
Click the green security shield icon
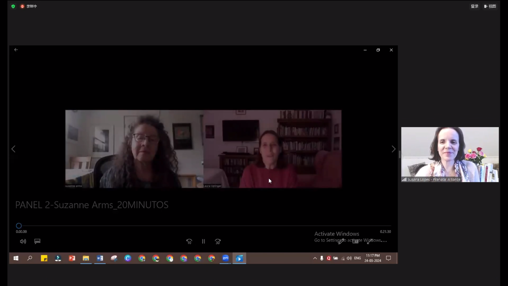[13, 6]
